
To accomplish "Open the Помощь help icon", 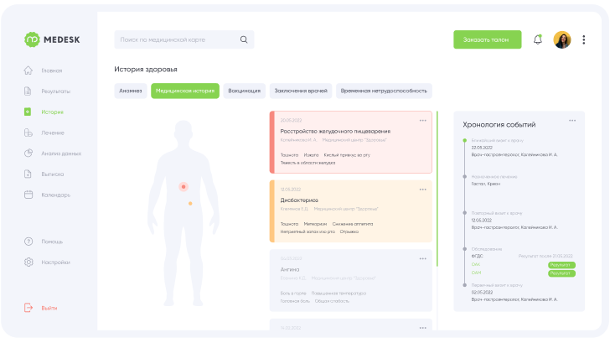I will (x=28, y=242).
